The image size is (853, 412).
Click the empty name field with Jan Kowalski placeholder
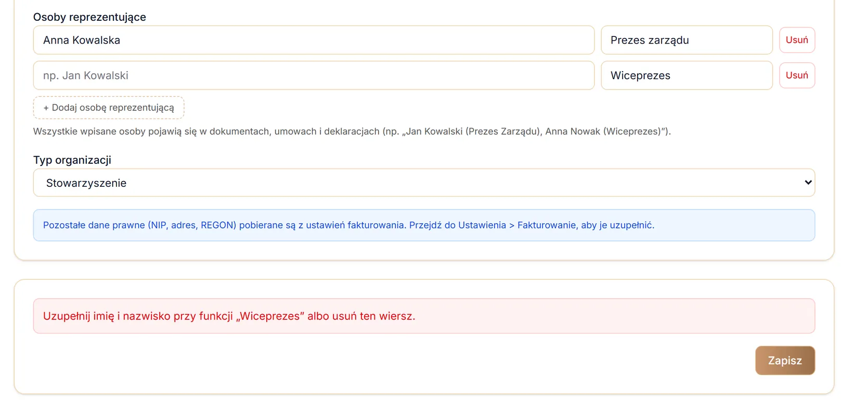314,75
